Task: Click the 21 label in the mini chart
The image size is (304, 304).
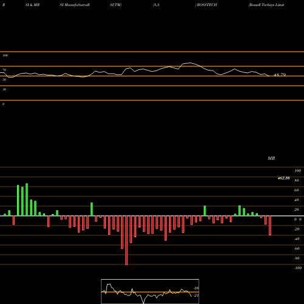Action: pos(196,295)
